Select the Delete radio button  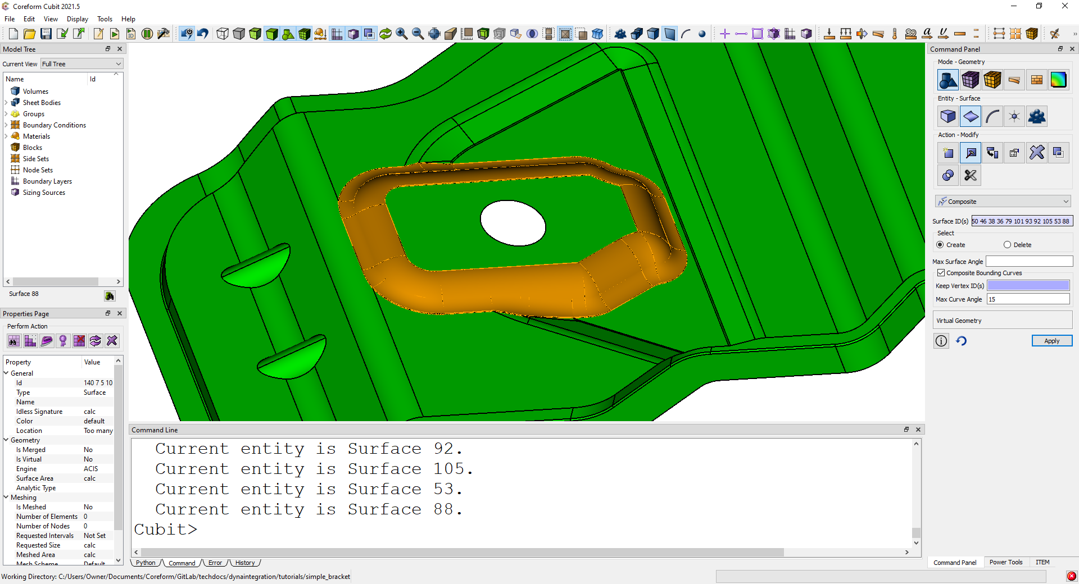(1007, 245)
